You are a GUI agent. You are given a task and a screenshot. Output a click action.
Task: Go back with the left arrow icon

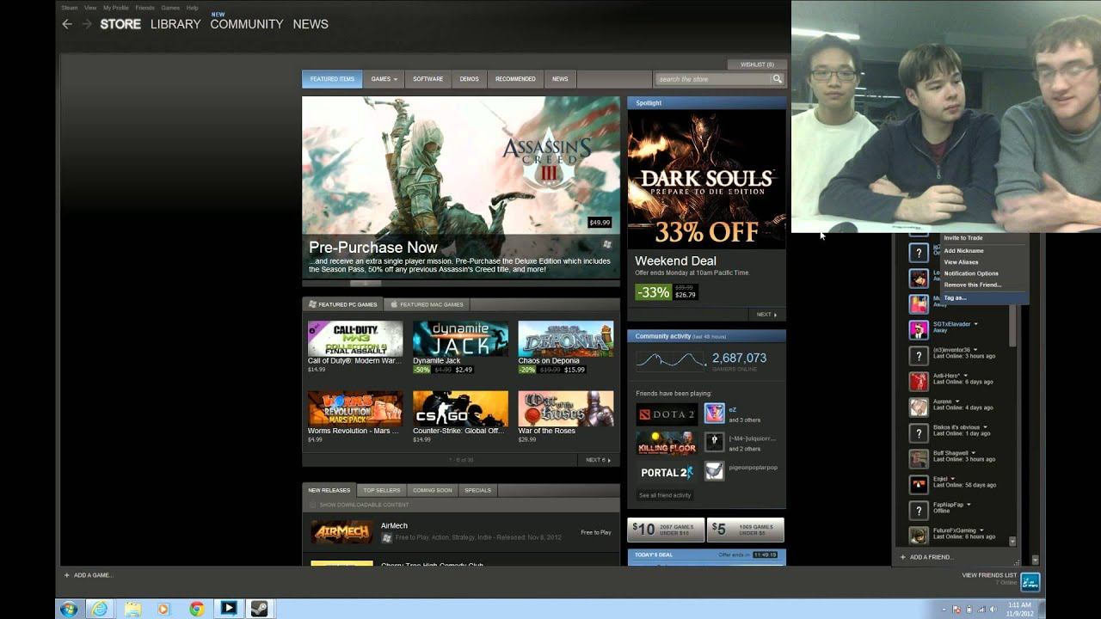point(66,24)
